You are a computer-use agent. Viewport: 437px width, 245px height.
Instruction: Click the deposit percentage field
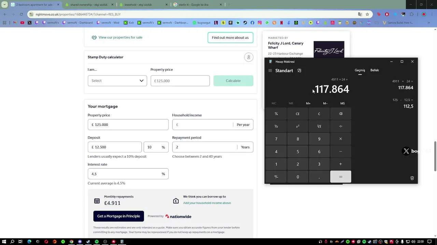(156, 147)
